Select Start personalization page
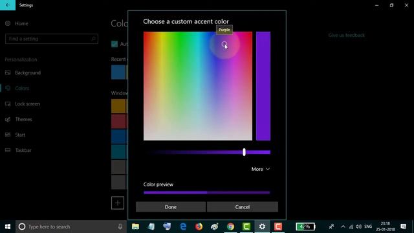 coord(20,135)
